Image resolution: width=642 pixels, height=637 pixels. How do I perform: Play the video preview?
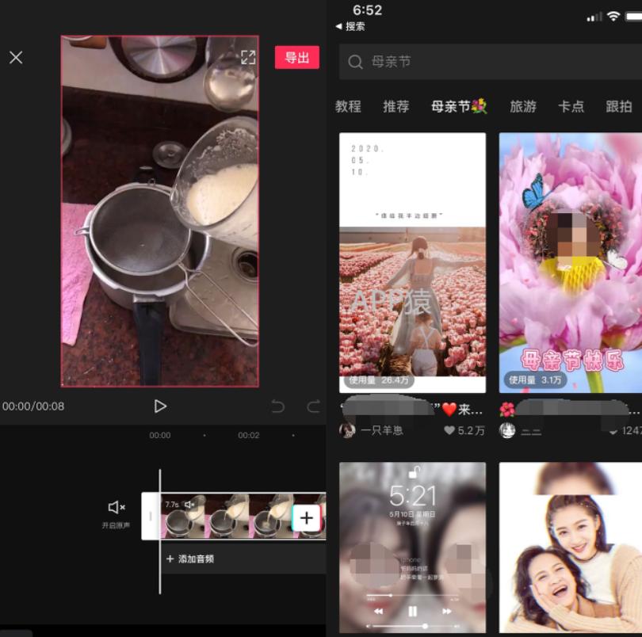161,406
